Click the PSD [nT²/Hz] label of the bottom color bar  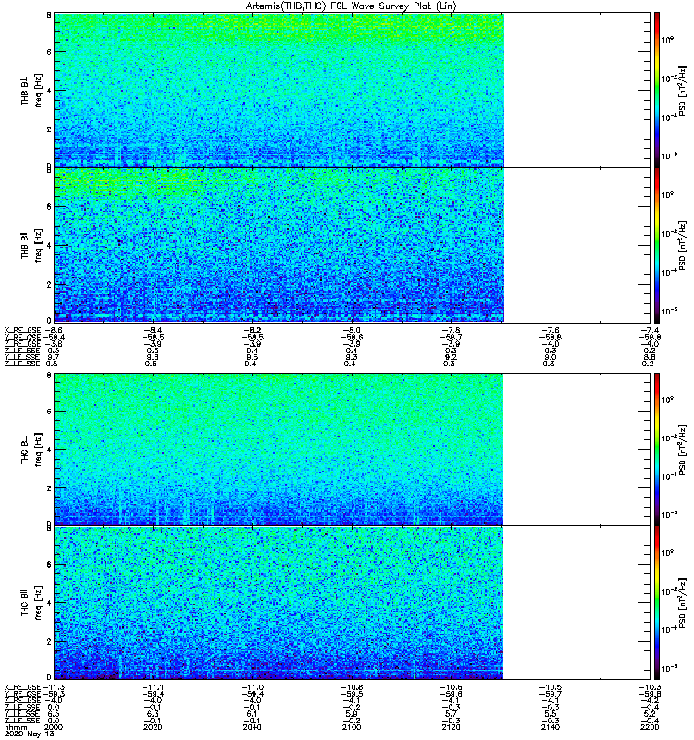point(682,603)
